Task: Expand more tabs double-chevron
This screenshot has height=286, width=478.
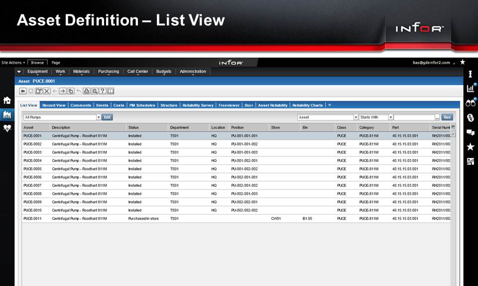Action: point(330,105)
